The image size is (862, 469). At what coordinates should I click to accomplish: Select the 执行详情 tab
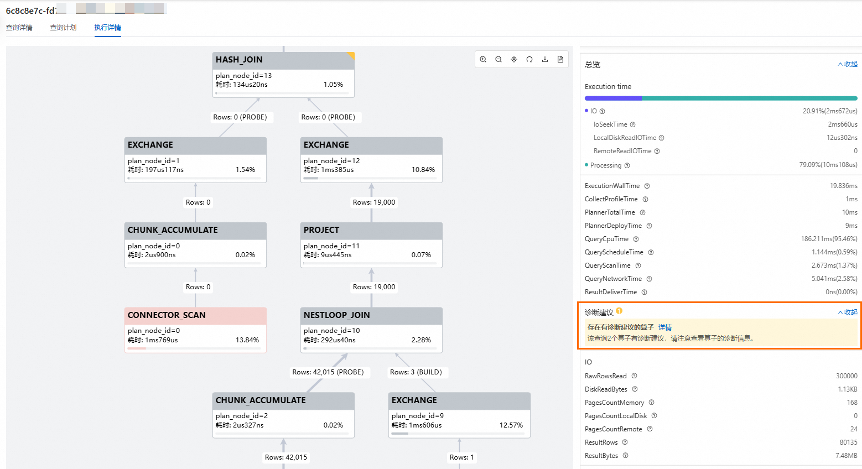(107, 28)
